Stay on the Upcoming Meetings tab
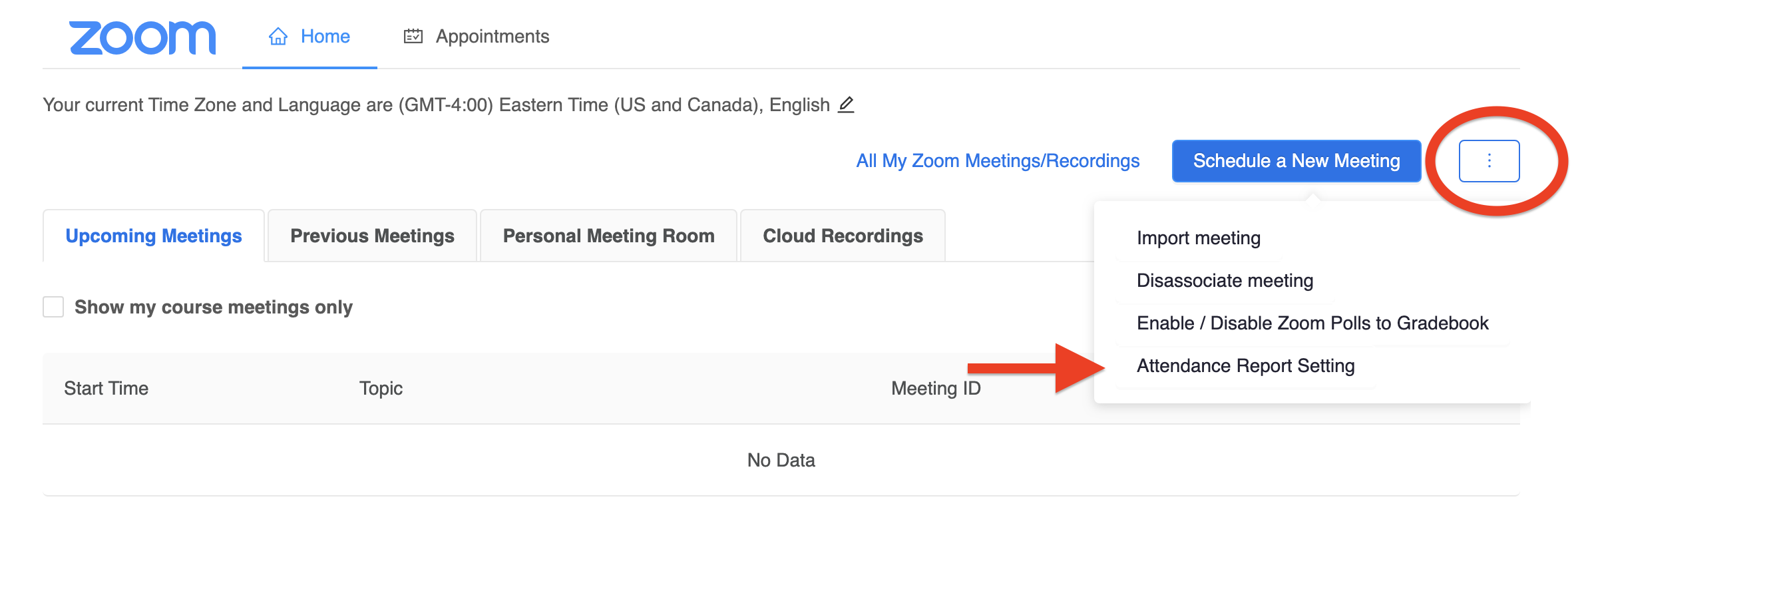The height and width of the screenshot is (603, 1789). pos(154,236)
